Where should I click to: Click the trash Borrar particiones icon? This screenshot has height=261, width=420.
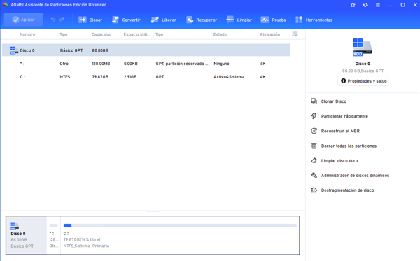[314, 146]
